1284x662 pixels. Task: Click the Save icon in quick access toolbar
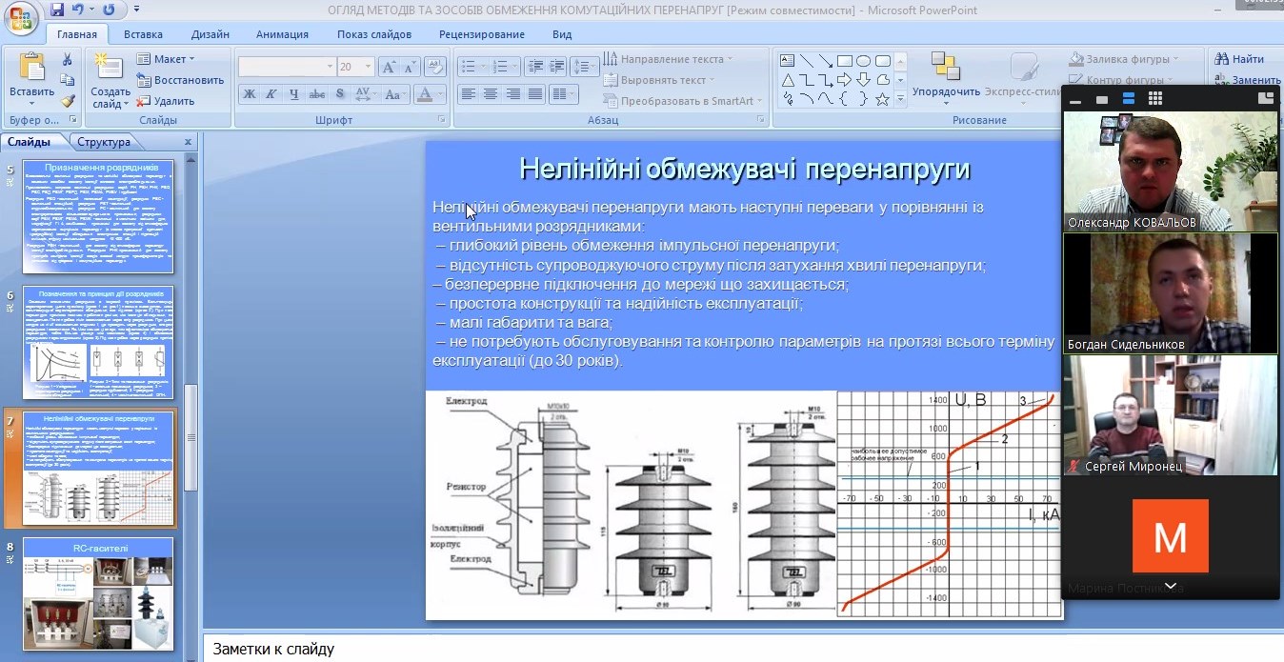point(57,10)
